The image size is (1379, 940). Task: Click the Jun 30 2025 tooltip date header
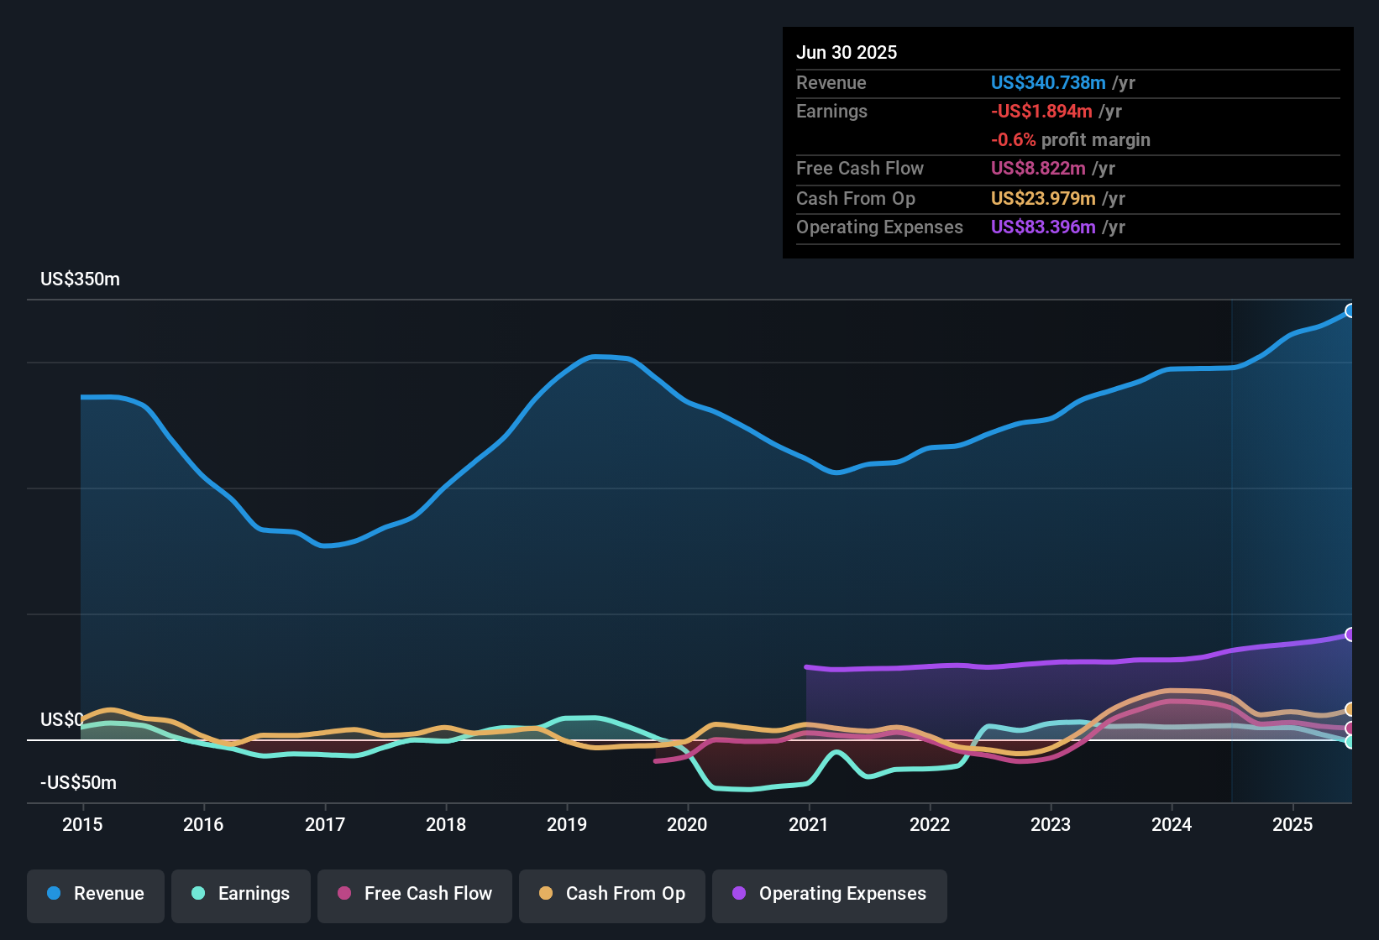coord(847,52)
